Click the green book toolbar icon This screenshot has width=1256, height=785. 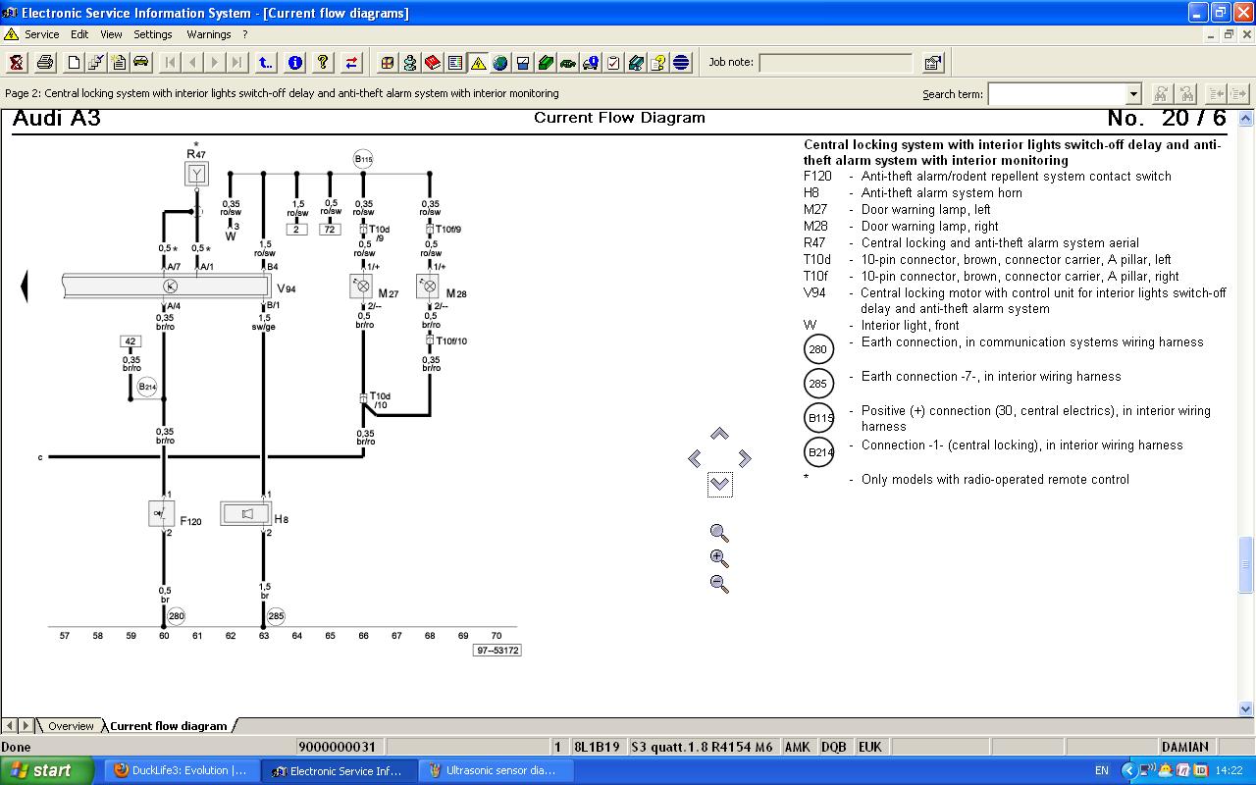(546, 63)
